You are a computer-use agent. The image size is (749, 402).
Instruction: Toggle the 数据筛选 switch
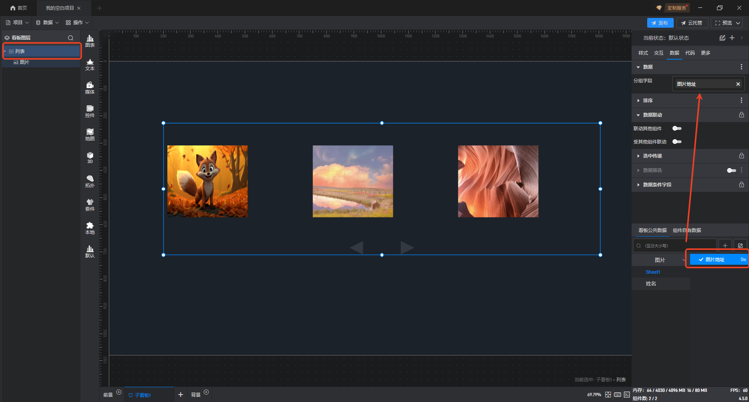coord(731,170)
